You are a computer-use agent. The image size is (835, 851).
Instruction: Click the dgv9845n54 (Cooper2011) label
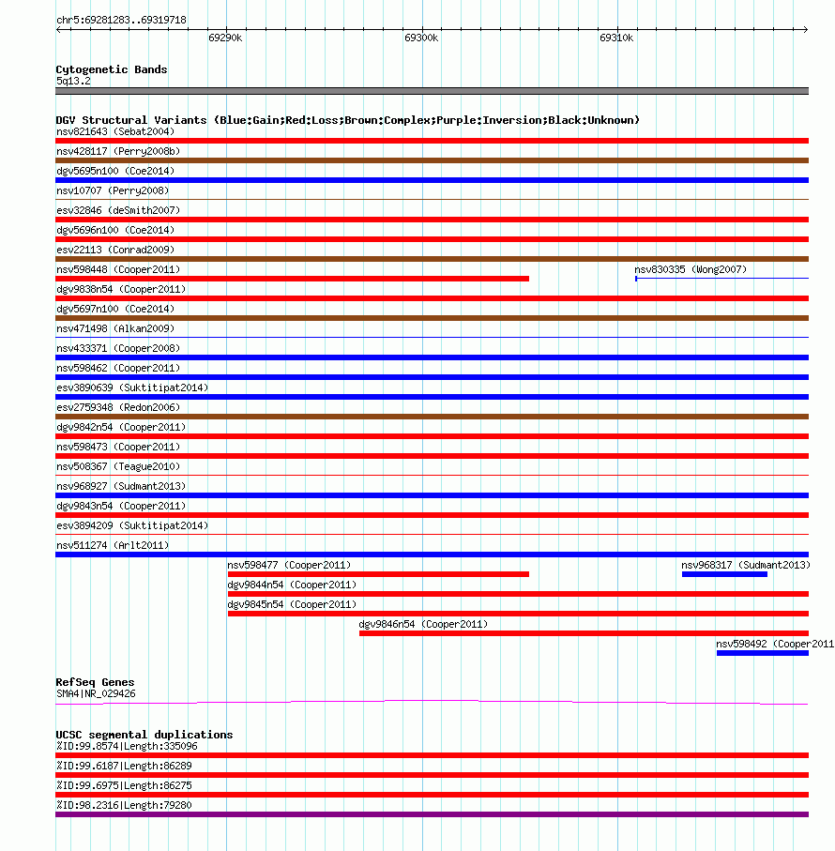(292, 604)
